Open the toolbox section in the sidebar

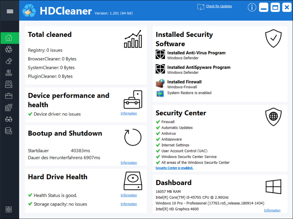tap(9, 96)
